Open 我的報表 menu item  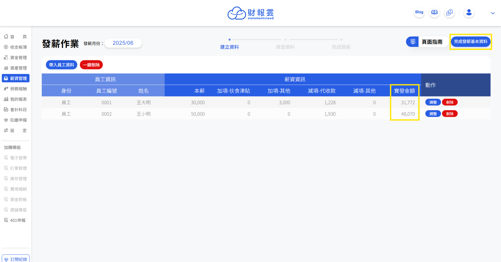pos(16,99)
